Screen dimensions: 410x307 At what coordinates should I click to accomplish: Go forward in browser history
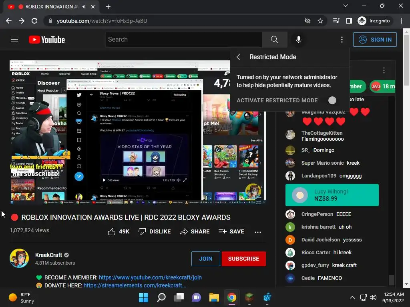point(22,21)
